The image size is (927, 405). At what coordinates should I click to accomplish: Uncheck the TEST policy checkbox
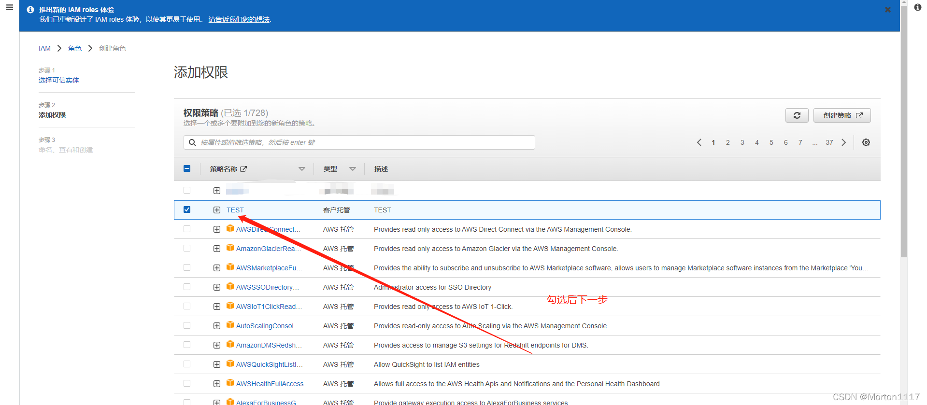187,209
